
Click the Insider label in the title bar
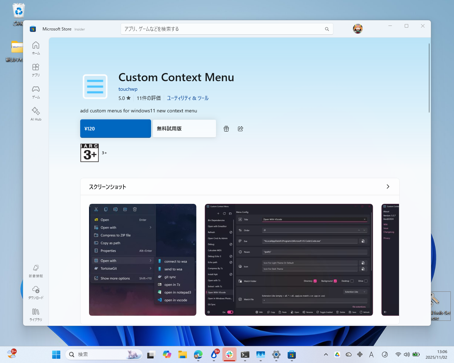(x=80, y=29)
